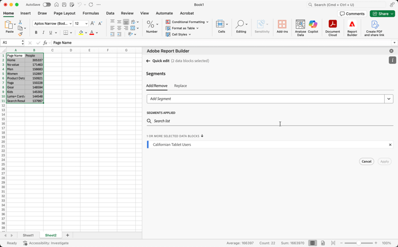This screenshot has width=398, height=247.
Task: Click the Home icon in title bar
Action: tap(57, 5)
